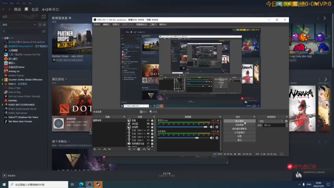Open Windows Start menu
The image size is (334, 188).
point(4,184)
